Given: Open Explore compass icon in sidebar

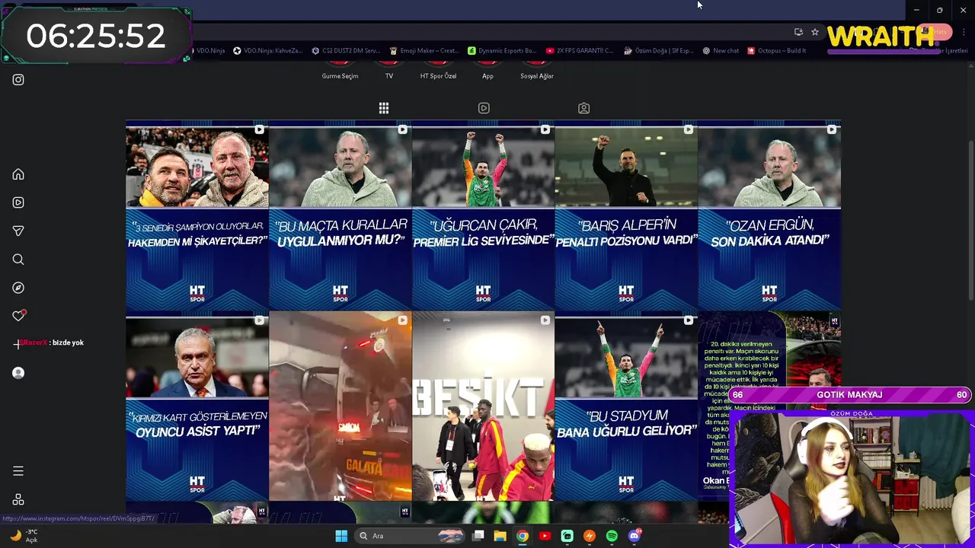Looking at the screenshot, I should 18,288.
